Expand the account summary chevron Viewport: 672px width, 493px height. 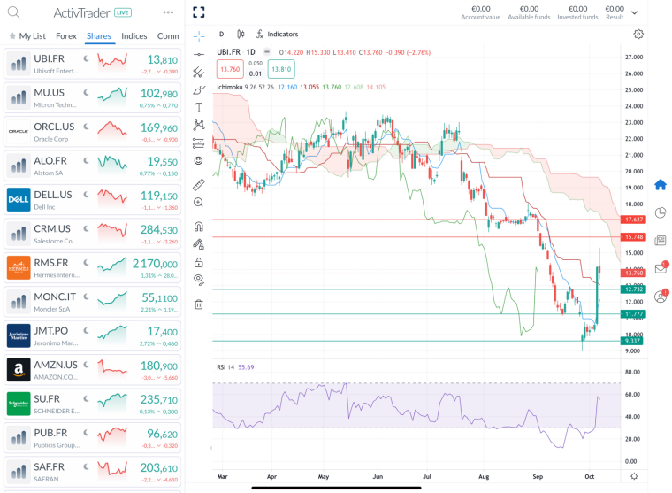coord(635,12)
